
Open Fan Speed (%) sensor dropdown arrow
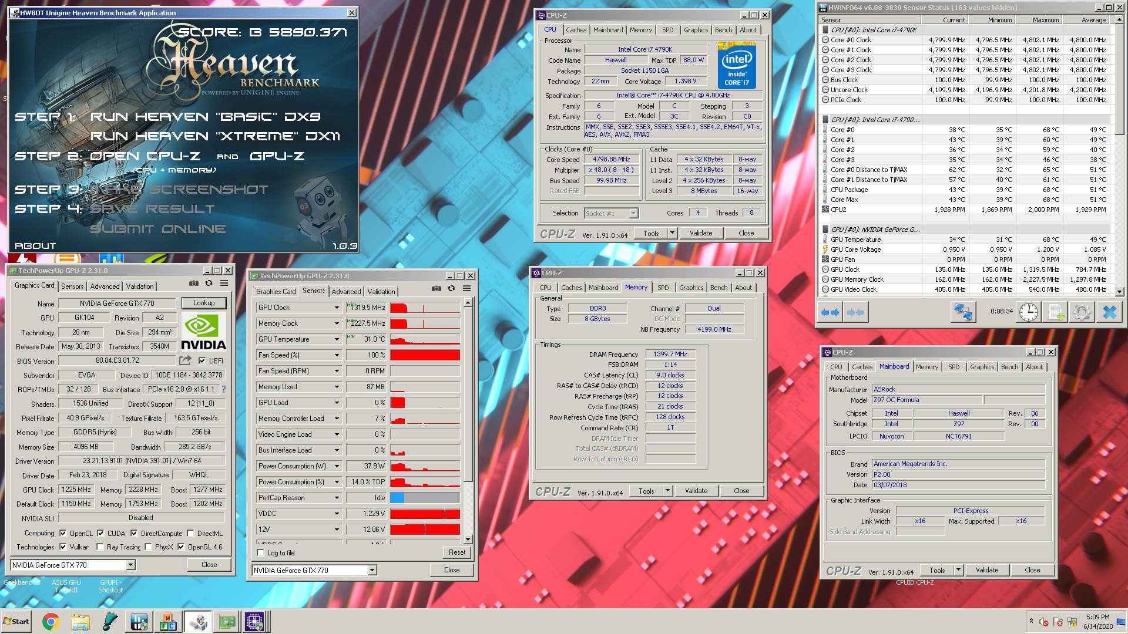[337, 355]
